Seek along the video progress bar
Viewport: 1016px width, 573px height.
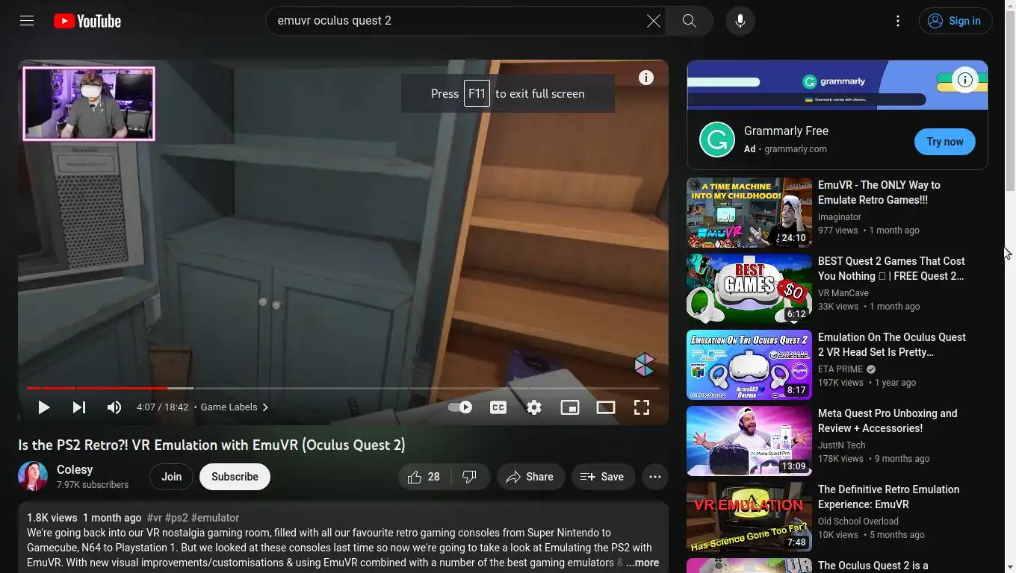click(343, 388)
